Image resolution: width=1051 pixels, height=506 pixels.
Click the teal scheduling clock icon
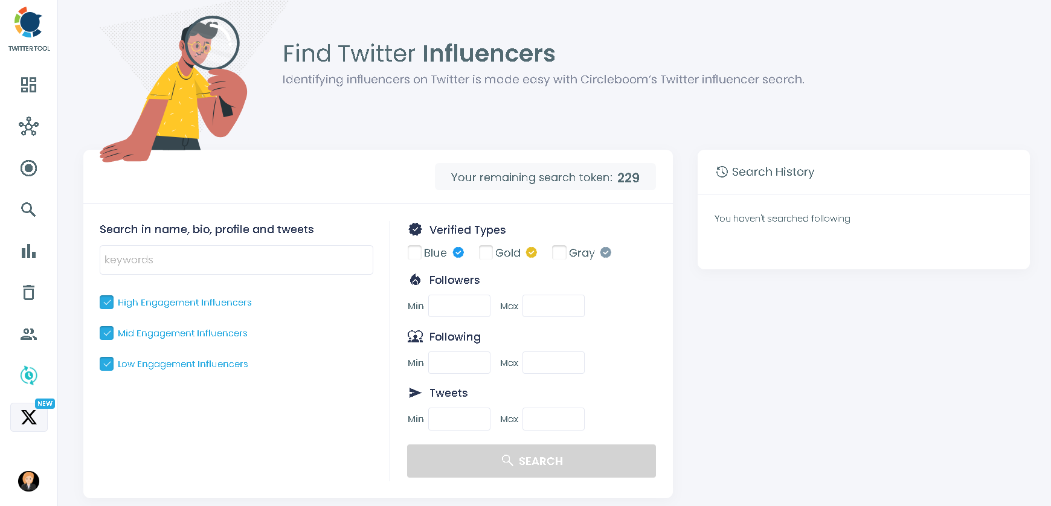(28, 376)
